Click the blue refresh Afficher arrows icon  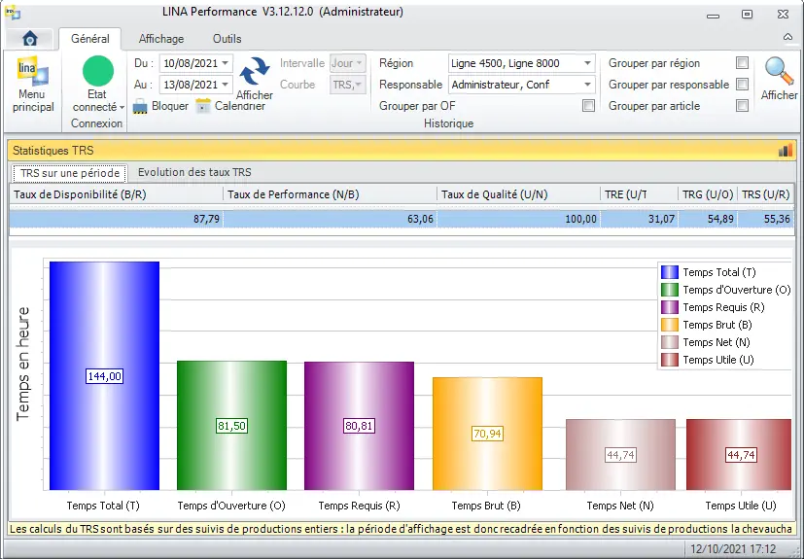255,71
